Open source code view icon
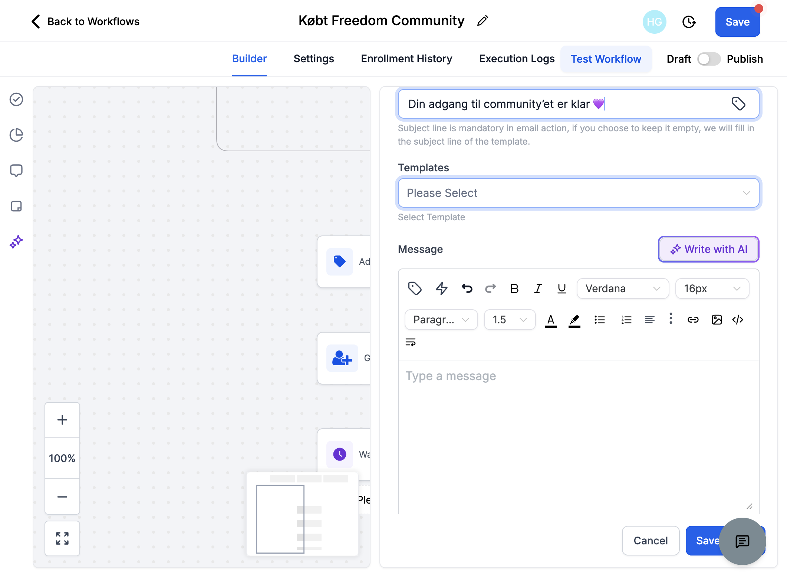This screenshot has width=787, height=577. (x=738, y=320)
